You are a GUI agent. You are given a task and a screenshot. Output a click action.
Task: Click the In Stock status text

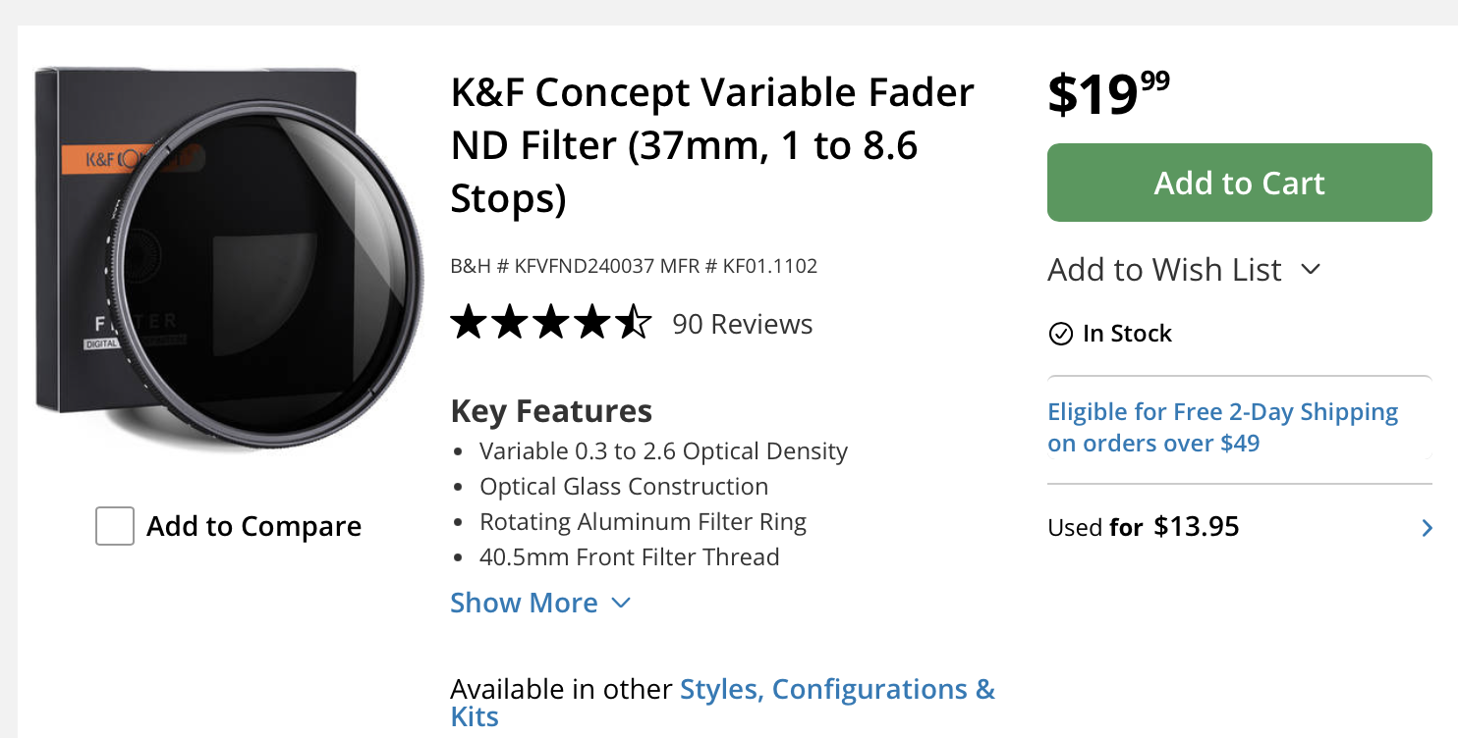click(1127, 334)
